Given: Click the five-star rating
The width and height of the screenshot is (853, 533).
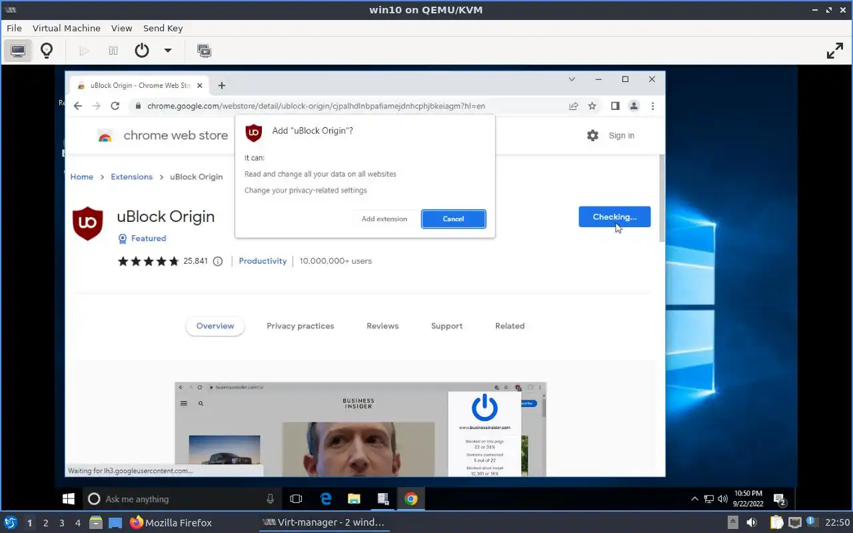Looking at the screenshot, I should click(x=148, y=261).
